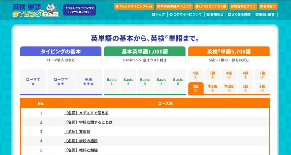
Task: Select the 5級 ② tab
Action: pos(212,75)
